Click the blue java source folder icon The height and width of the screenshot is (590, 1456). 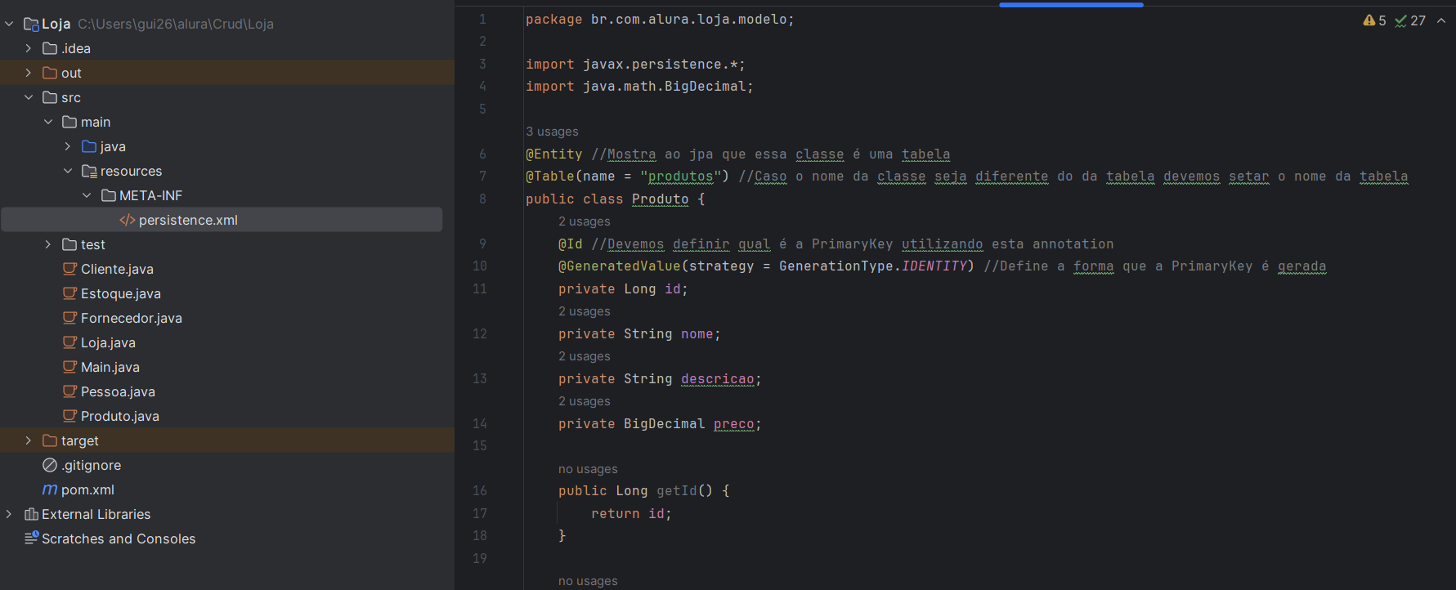pyautogui.click(x=89, y=146)
